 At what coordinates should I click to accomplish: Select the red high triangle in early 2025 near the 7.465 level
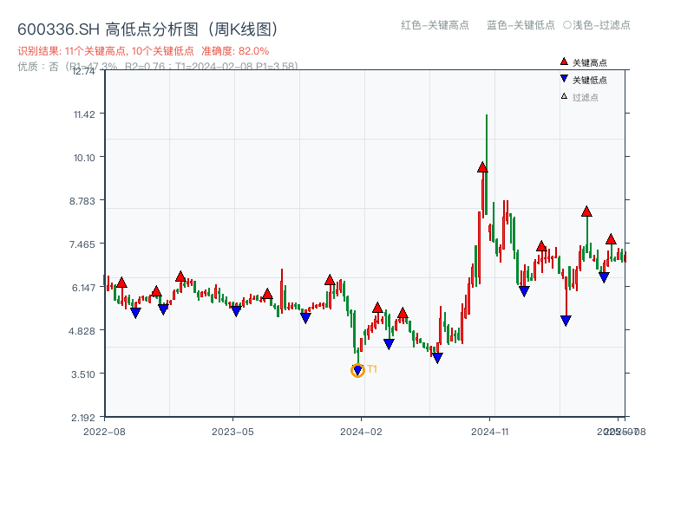pos(541,246)
